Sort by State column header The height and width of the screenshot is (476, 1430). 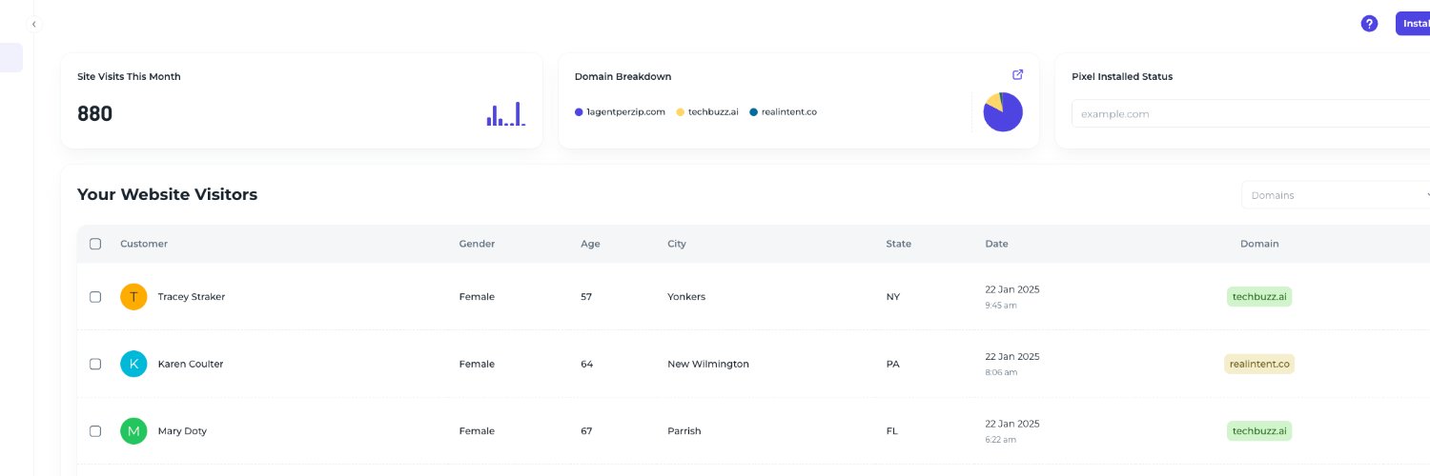[x=899, y=244]
